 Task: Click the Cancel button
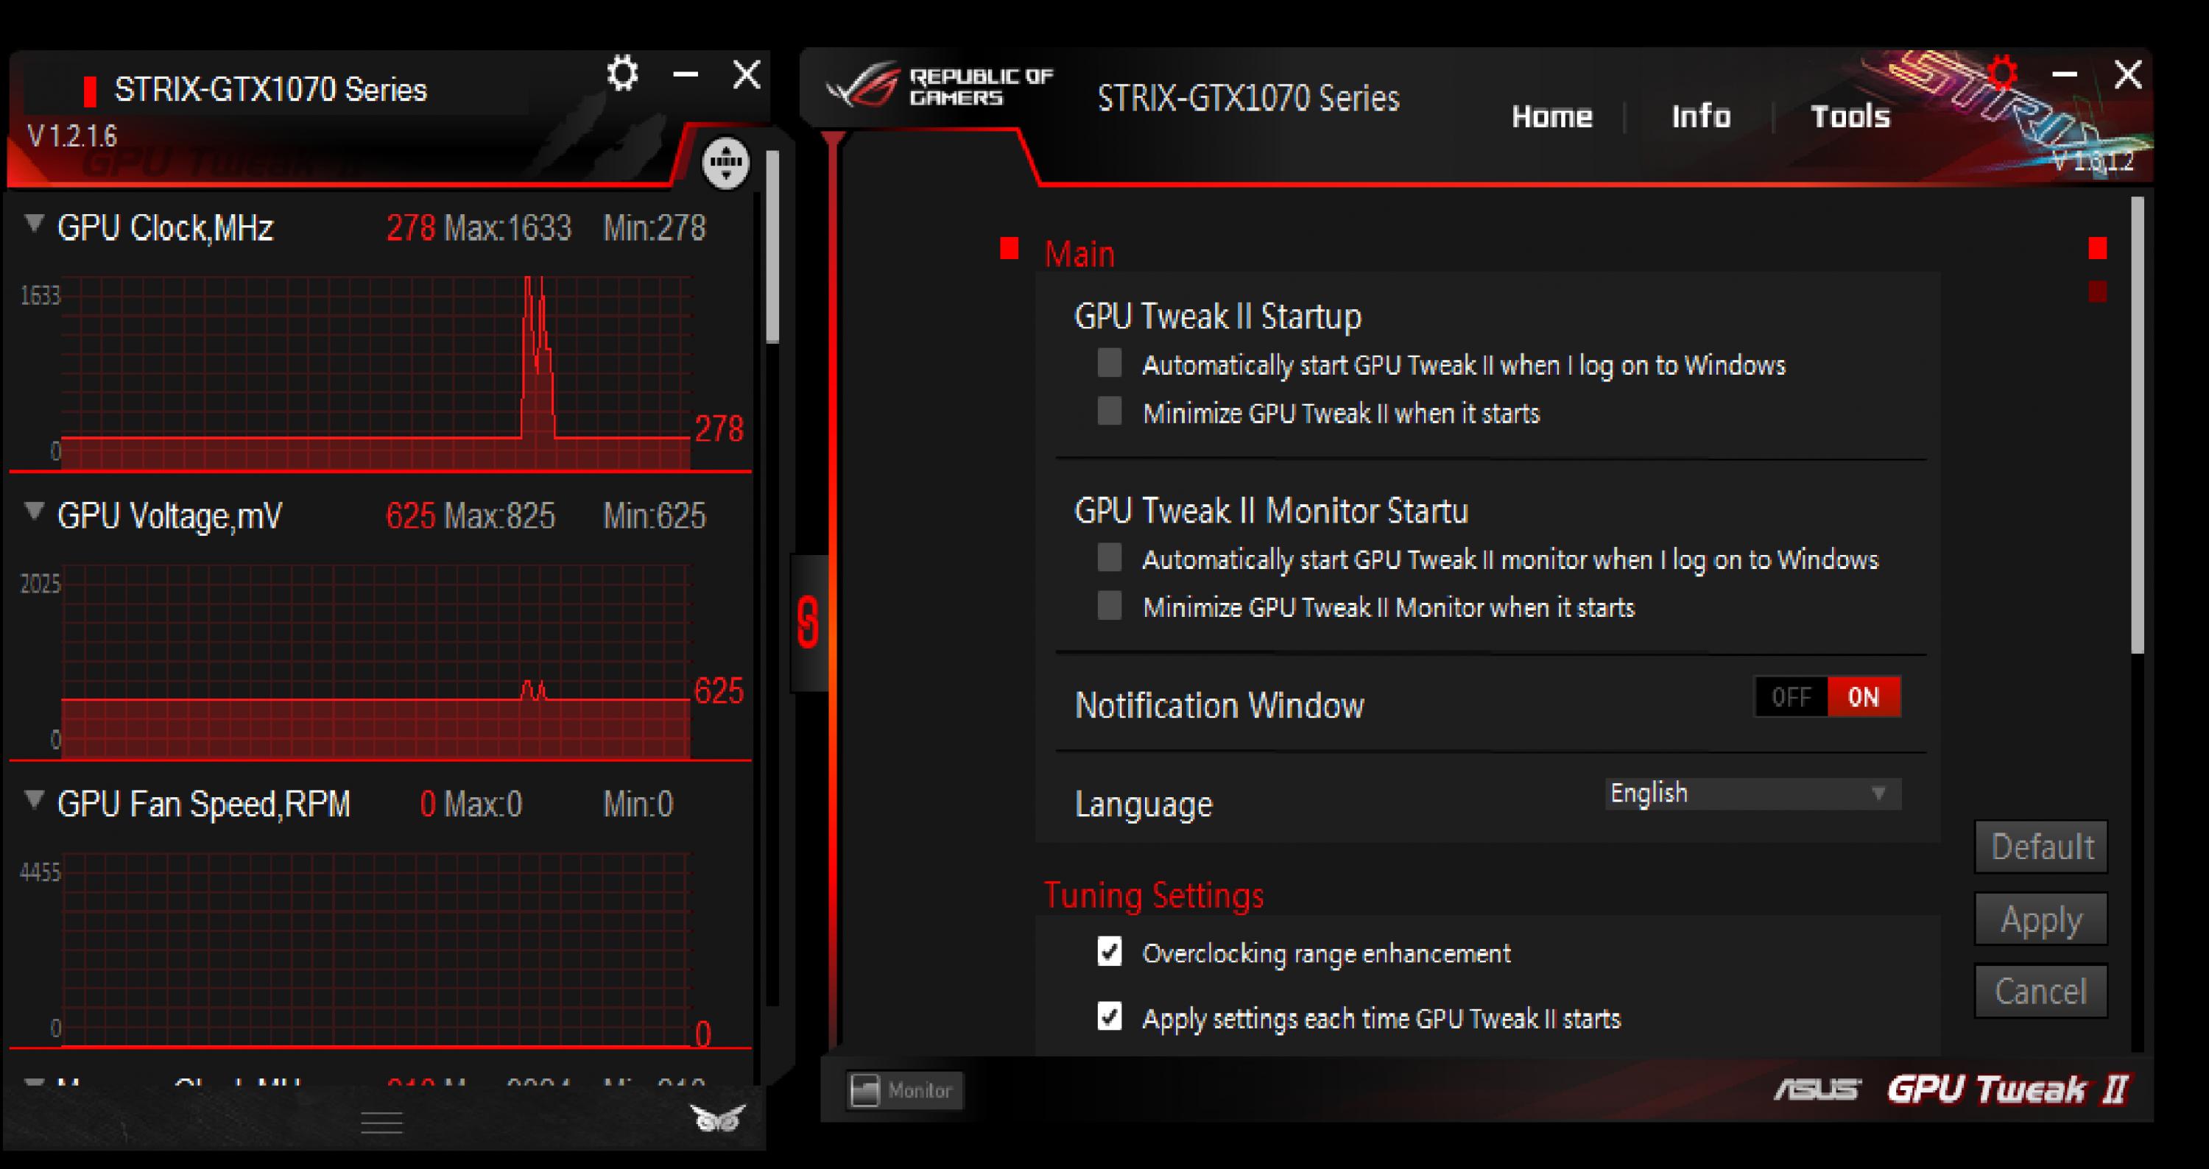[x=2042, y=992]
